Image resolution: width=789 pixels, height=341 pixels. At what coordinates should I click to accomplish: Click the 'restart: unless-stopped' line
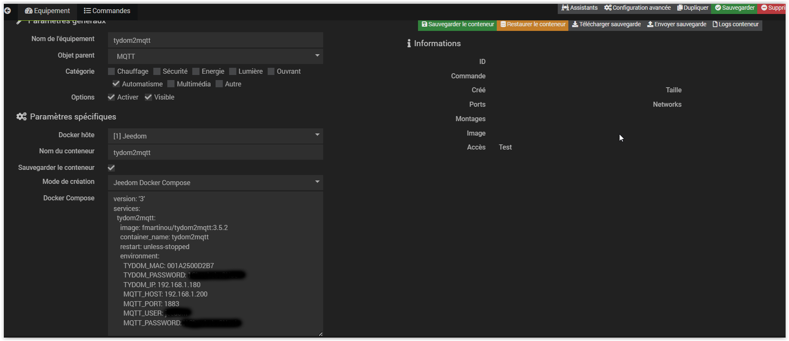(x=155, y=247)
